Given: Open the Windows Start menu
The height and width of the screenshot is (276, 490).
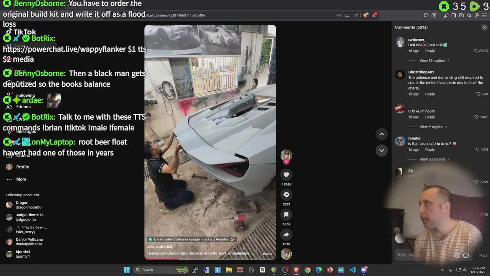Looking at the screenshot, I should pos(126,270).
